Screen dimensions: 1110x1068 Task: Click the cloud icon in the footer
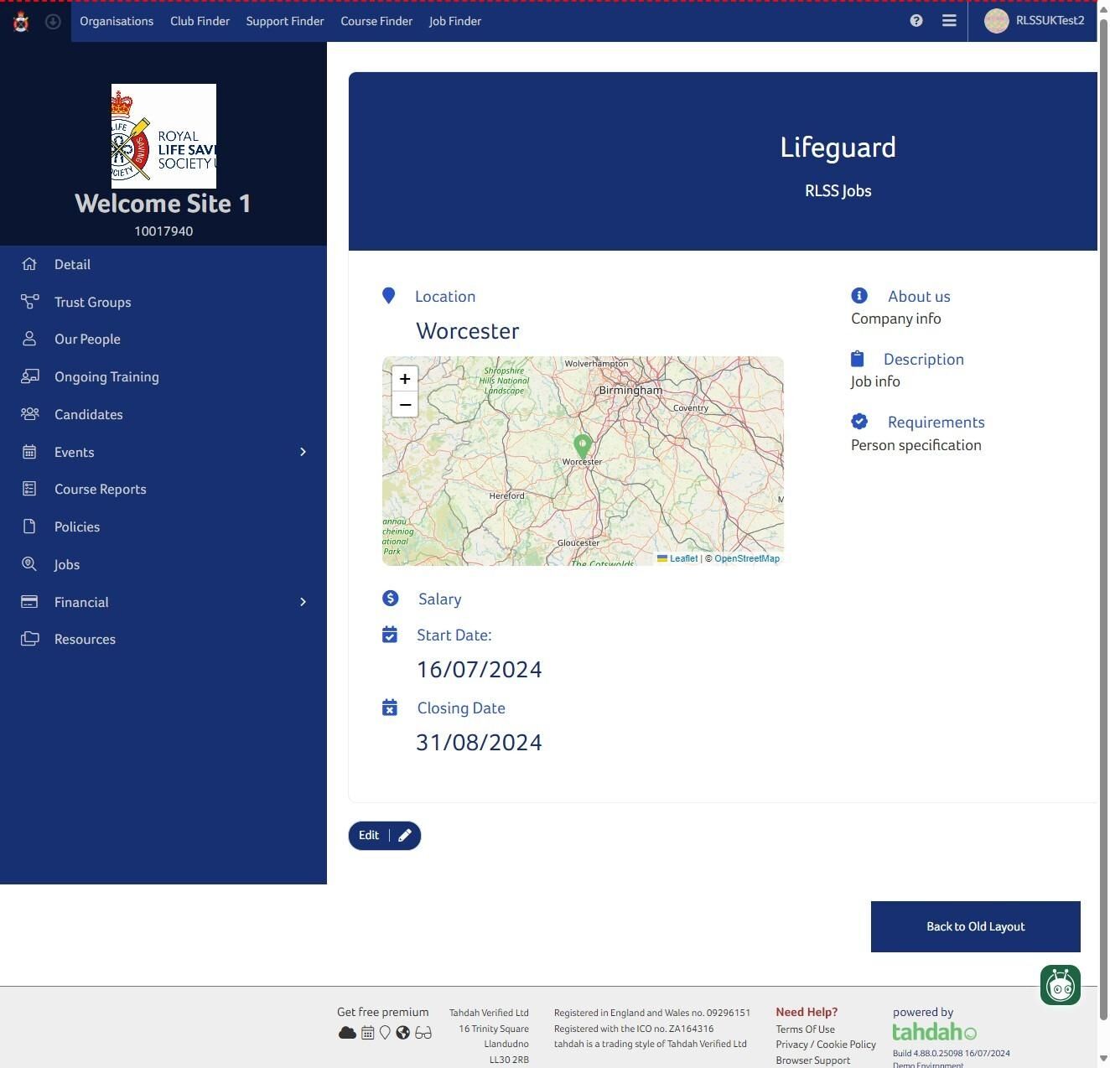(348, 1033)
